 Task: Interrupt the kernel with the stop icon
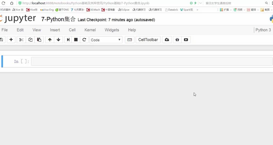pyautogui.click(x=76, y=40)
